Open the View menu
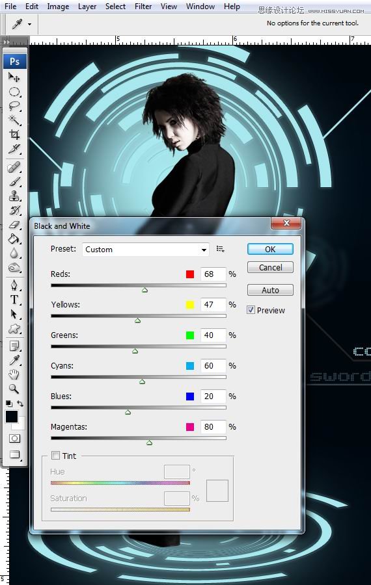 [169, 6]
